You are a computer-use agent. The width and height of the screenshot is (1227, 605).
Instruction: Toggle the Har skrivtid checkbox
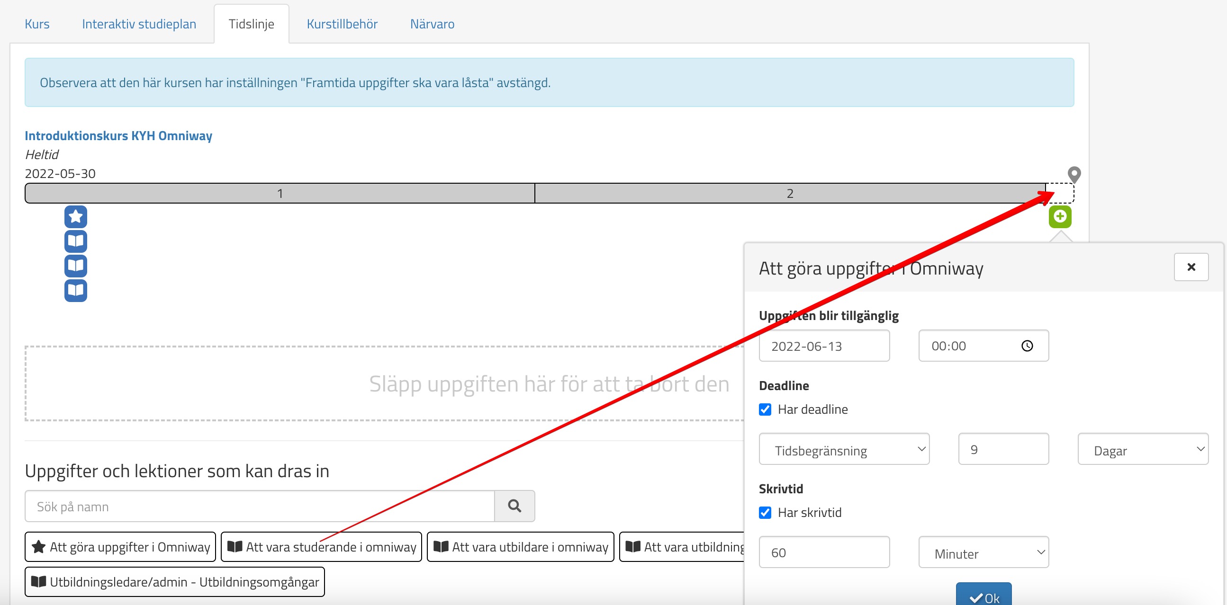click(765, 513)
